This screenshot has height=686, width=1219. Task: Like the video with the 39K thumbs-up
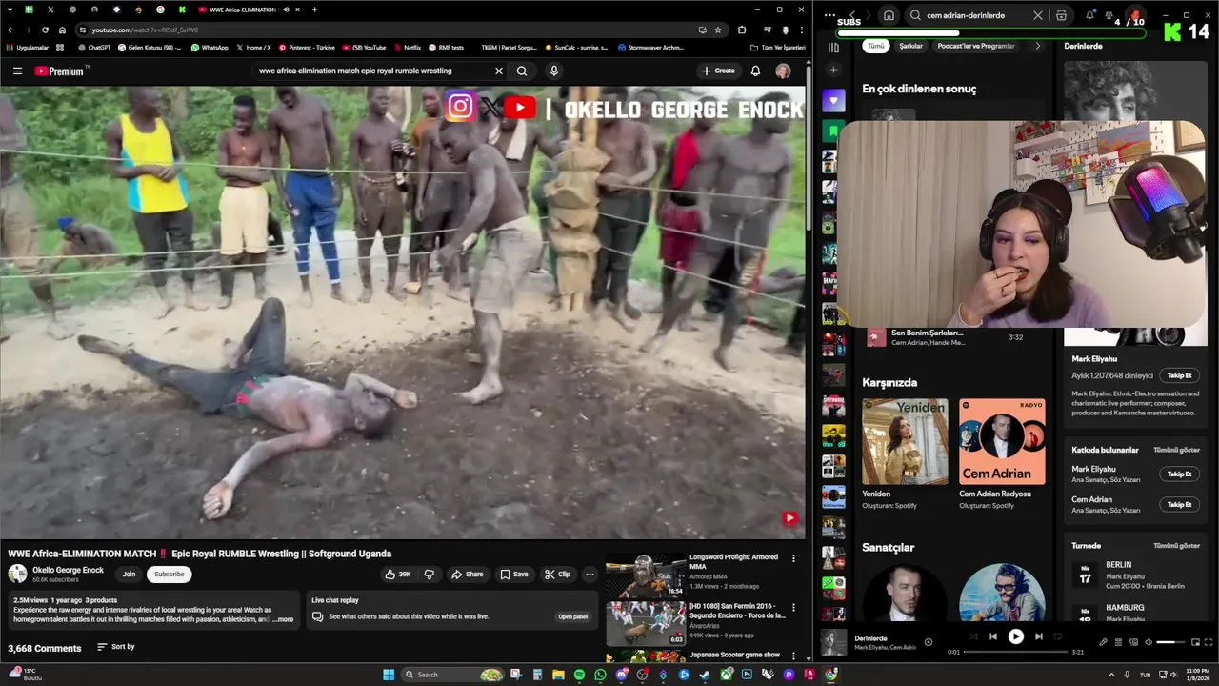click(397, 574)
